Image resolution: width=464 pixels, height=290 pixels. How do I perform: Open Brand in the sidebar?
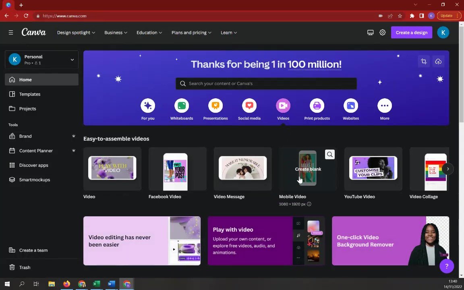(x=42, y=136)
